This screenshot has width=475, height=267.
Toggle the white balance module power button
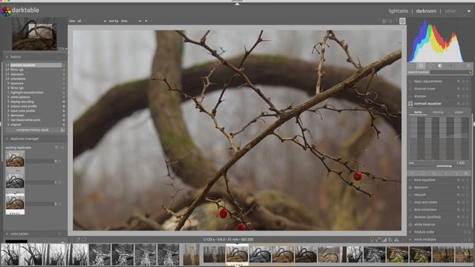(x=410, y=225)
